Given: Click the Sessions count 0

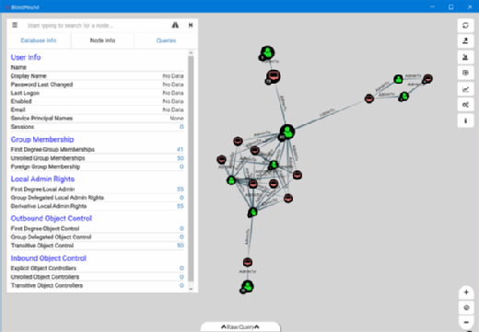Looking at the screenshot, I should tap(181, 127).
